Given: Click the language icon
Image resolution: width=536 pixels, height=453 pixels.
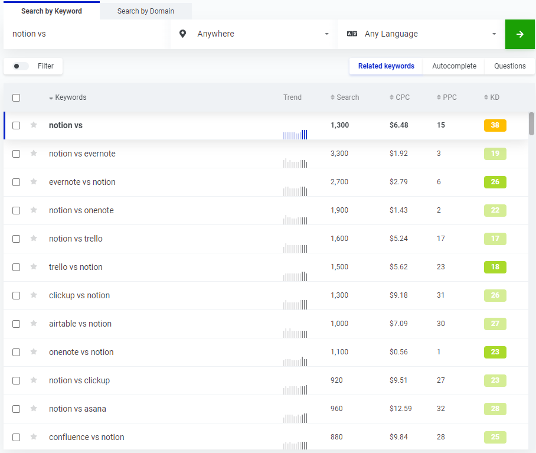Looking at the screenshot, I should (352, 34).
